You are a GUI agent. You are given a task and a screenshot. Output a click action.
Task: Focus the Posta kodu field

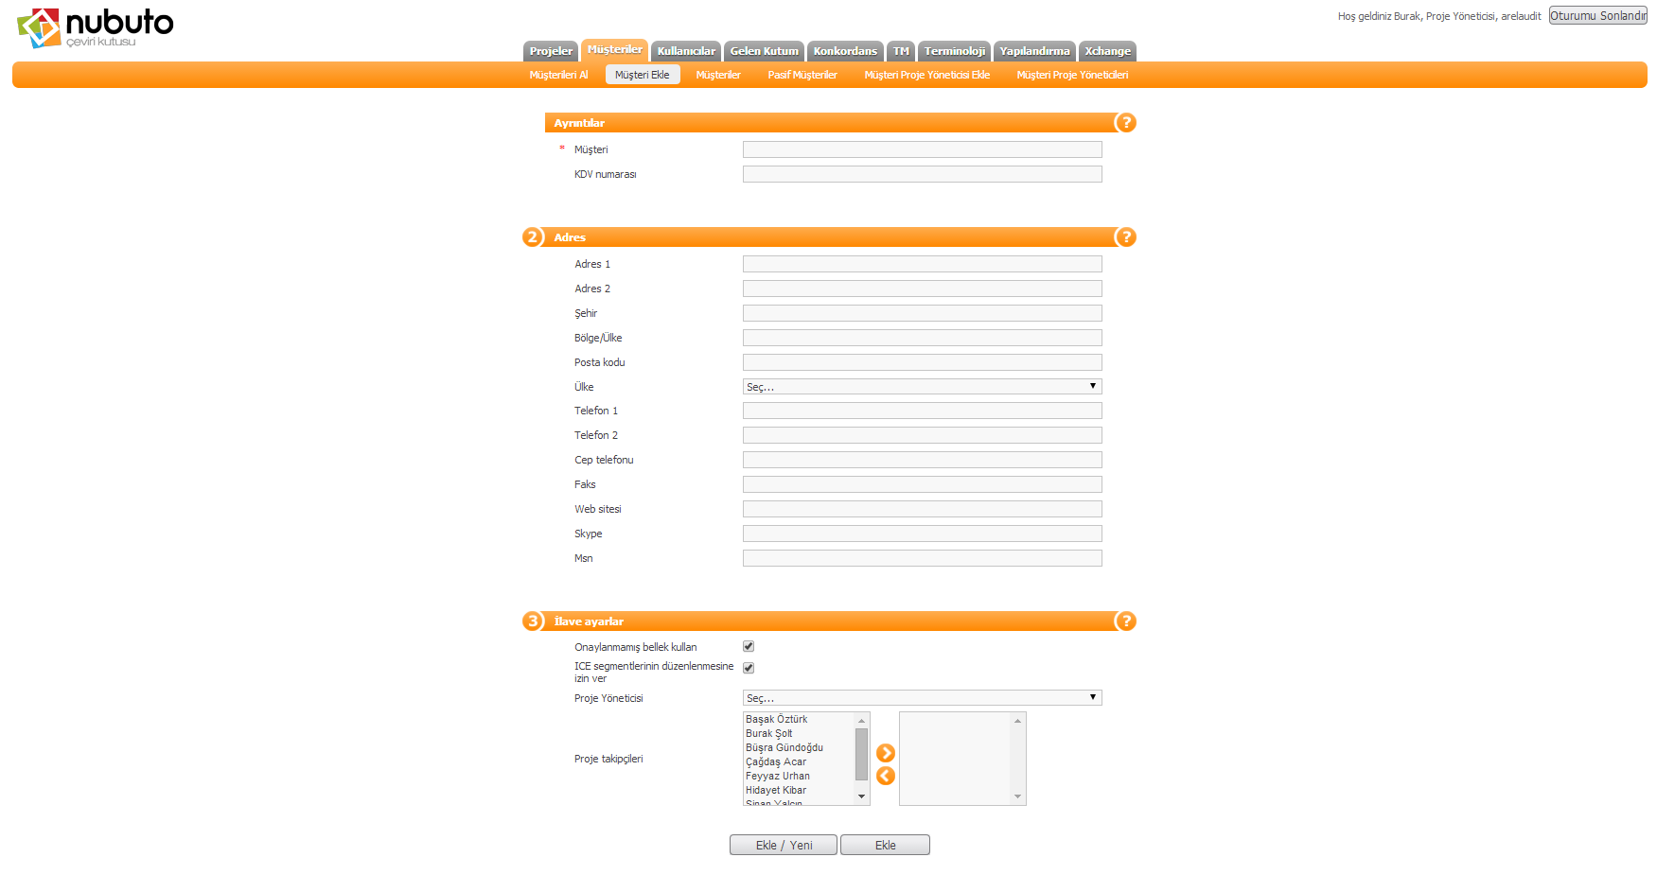pyautogui.click(x=923, y=362)
